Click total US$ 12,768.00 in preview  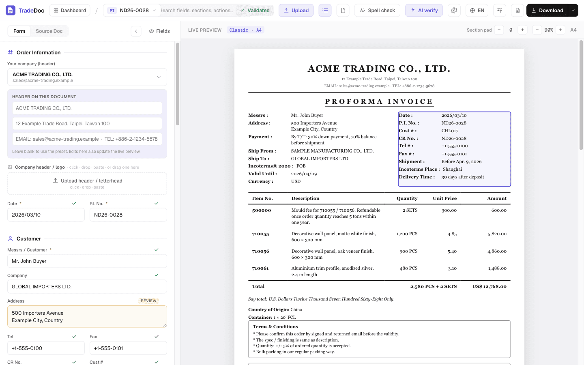click(x=490, y=286)
